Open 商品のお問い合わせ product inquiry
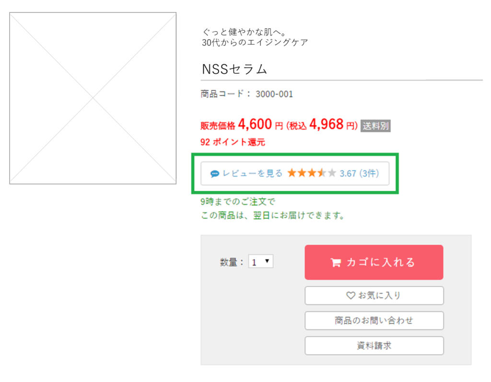The width and height of the screenshot is (491, 382). [x=374, y=321]
